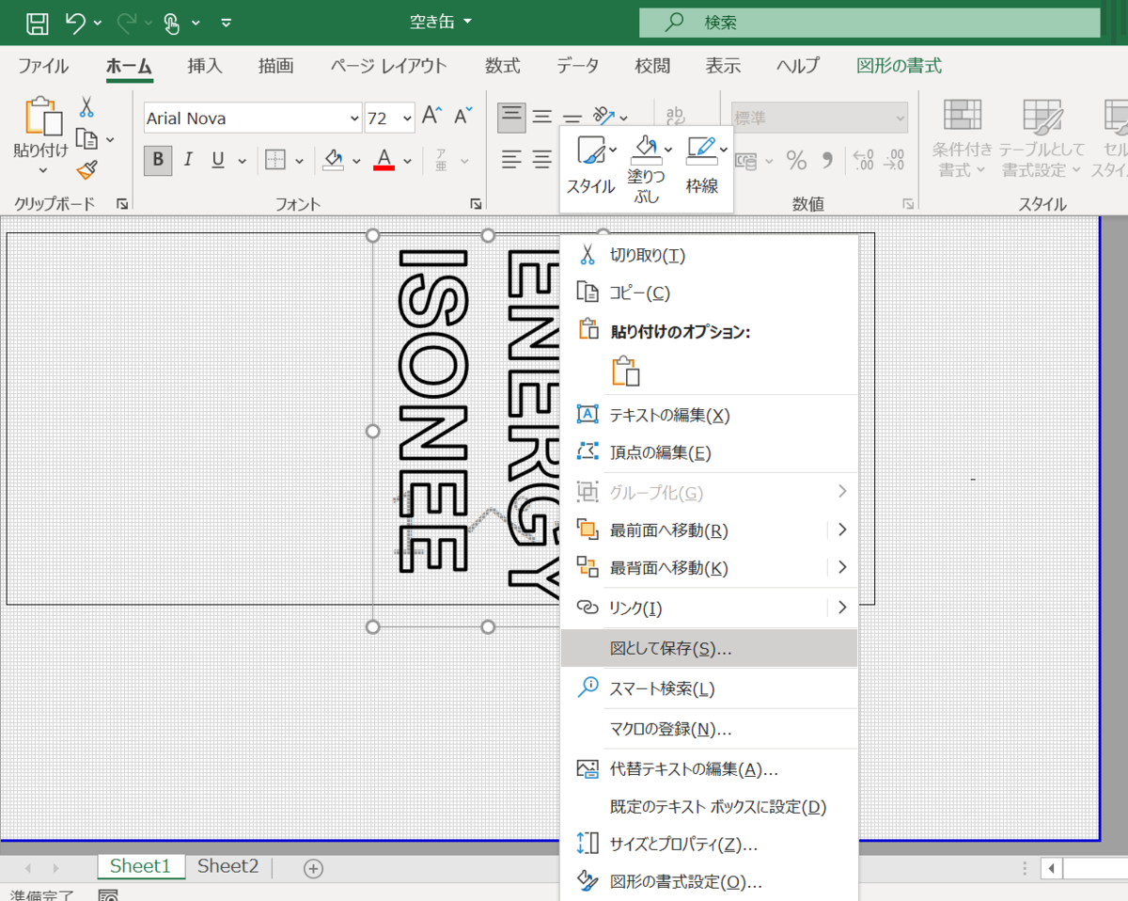The height and width of the screenshot is (901, 1128).
Task: Click the percent style button
Action: tap(796, 161)
